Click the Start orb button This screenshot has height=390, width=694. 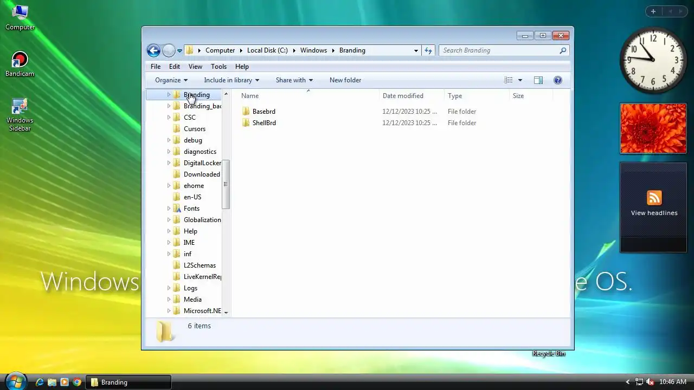[15, 381]
